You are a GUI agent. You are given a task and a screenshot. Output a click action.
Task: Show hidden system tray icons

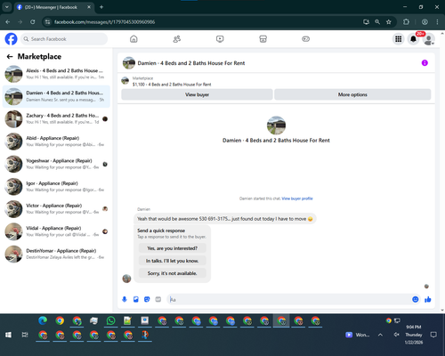click(x=380, y=335)
